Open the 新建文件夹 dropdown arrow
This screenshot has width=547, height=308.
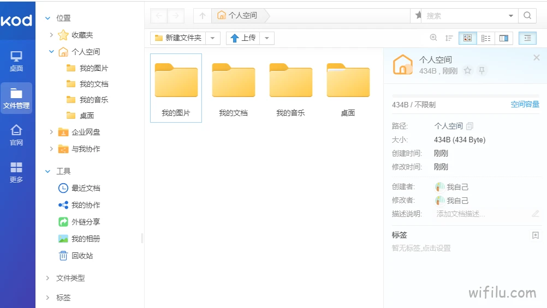tap(213, 38)
